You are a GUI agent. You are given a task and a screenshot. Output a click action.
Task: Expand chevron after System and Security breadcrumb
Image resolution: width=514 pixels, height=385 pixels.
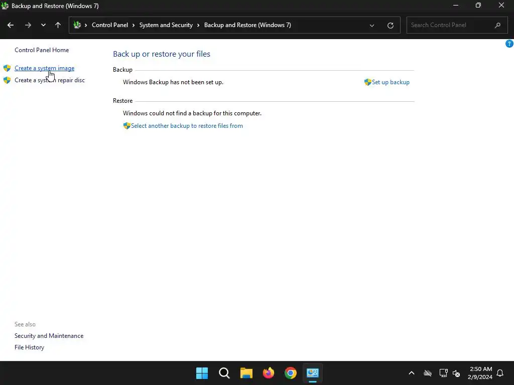(198, 25)
